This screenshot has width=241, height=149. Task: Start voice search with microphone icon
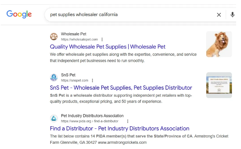point(233,15)
